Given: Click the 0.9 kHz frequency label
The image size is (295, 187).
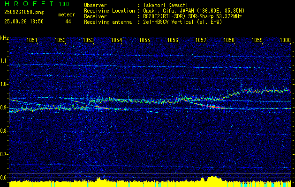Looking at the screenshot, I should coord(4,108).
